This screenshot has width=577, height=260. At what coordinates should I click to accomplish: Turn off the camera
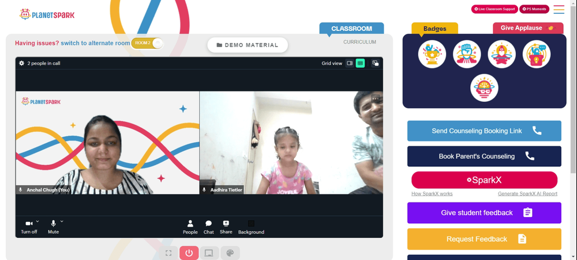29,227
